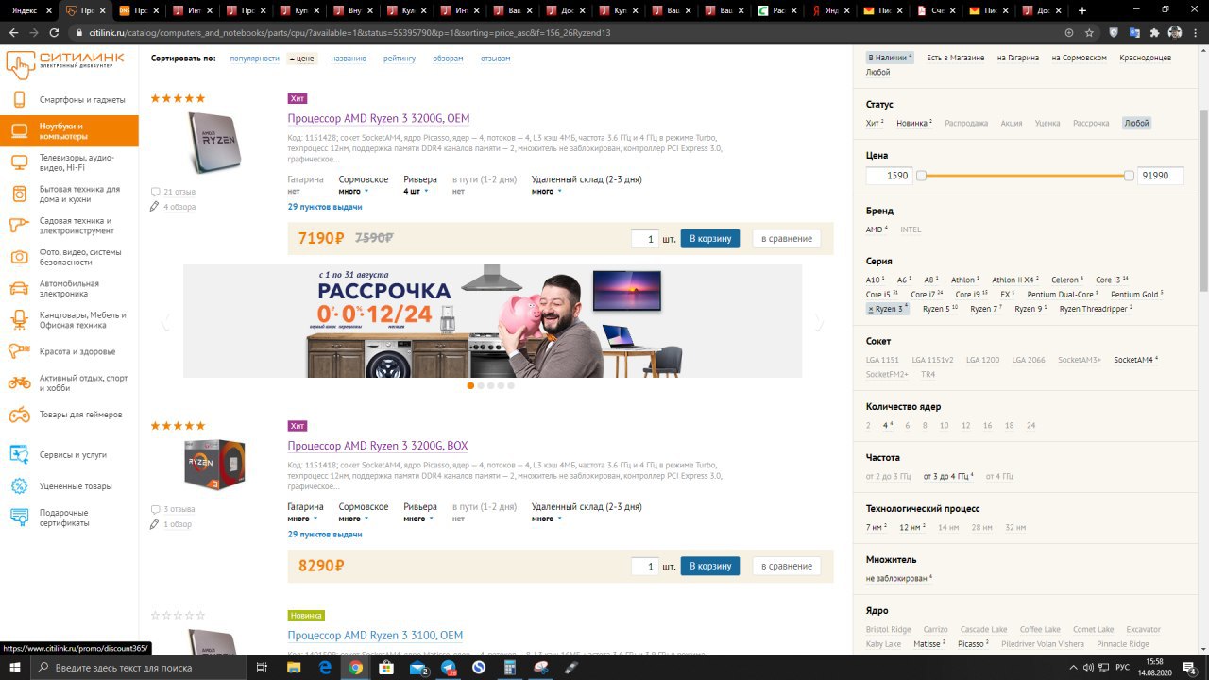Expand Сормовское availability for Ryzen 3200G OEM
Screen dimensions: 1209x680
pyautogui.click(x=352, y=191)
